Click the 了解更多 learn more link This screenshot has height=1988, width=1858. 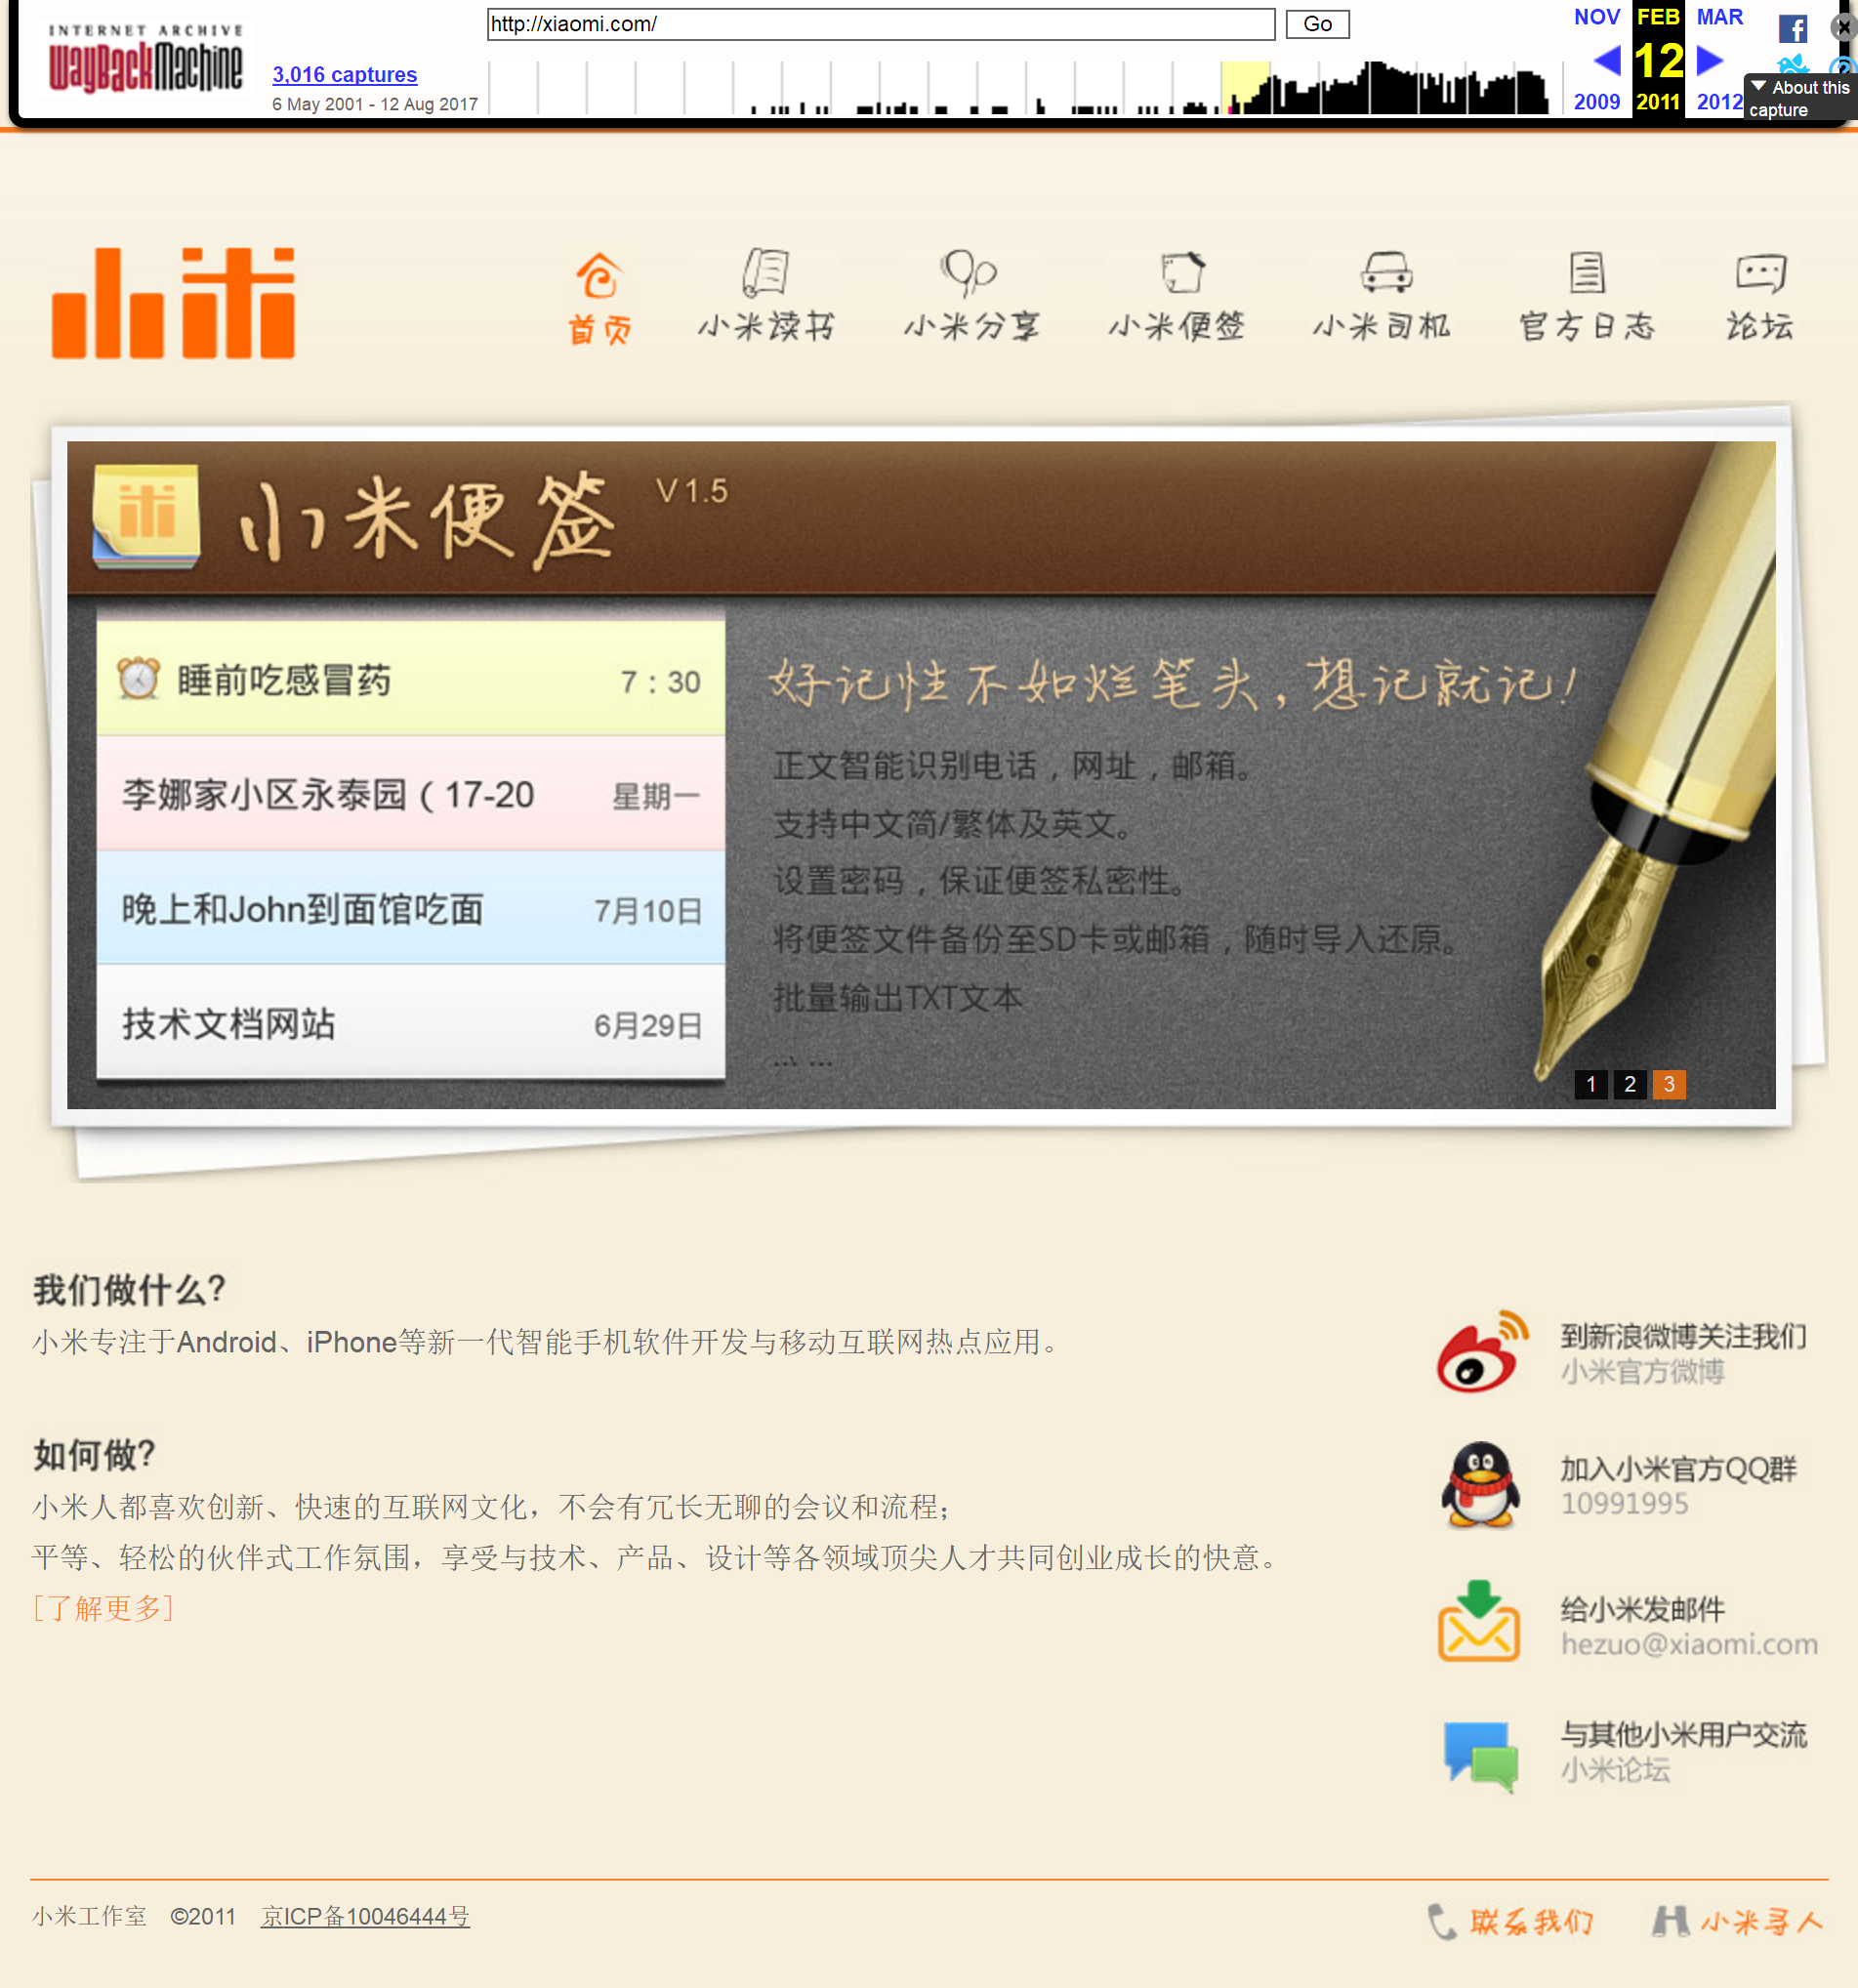(104, 1609)
